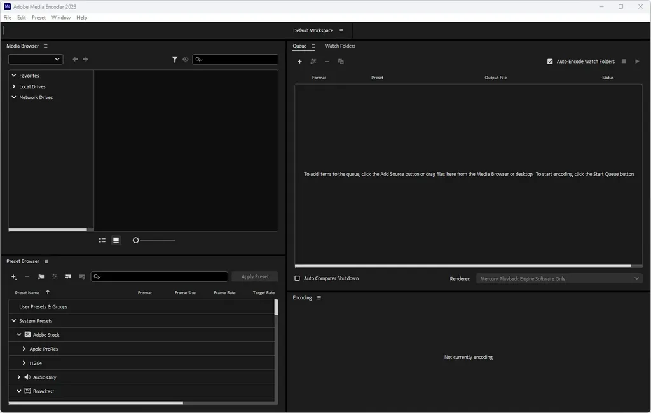Click the Frame Rate column header
This screenshot has width=651, height=413.
point(224,293)
